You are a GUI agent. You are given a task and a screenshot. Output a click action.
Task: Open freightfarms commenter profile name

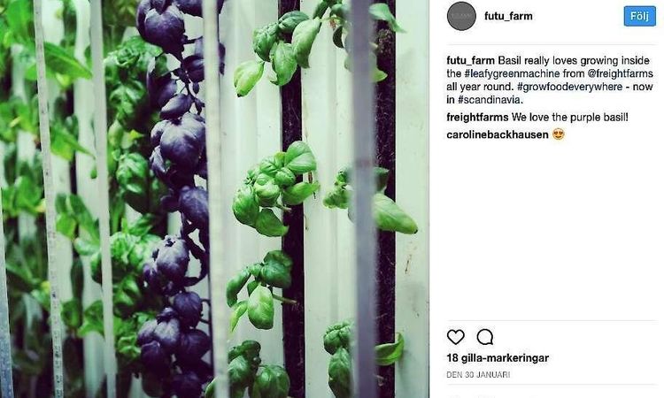[x=477, y=117]
